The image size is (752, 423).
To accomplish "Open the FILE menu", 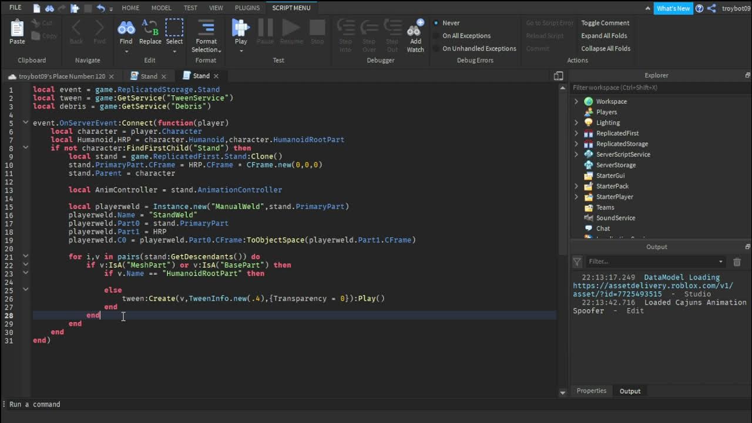I will point(15,8).
